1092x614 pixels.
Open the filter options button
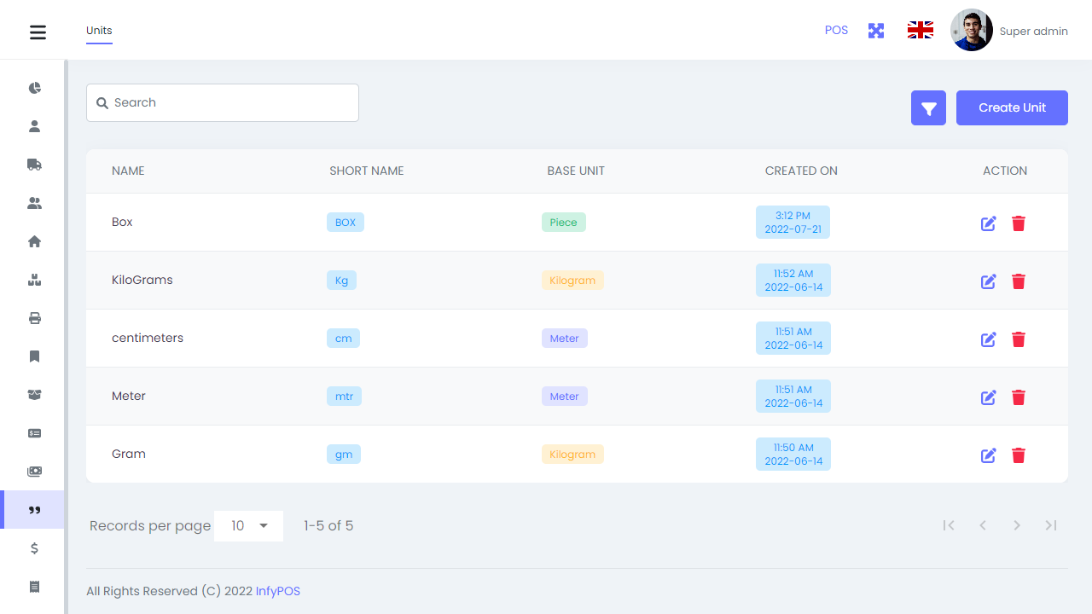(928, 108)
